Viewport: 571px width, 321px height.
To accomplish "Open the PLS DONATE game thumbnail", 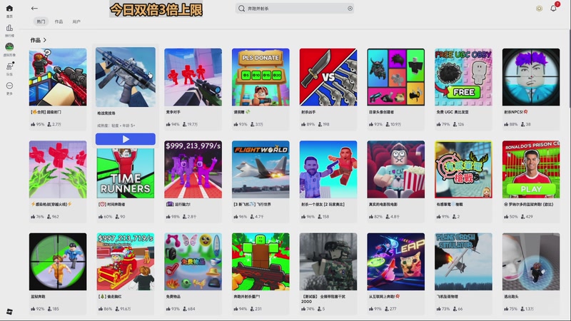I will [x=261, y=77].
